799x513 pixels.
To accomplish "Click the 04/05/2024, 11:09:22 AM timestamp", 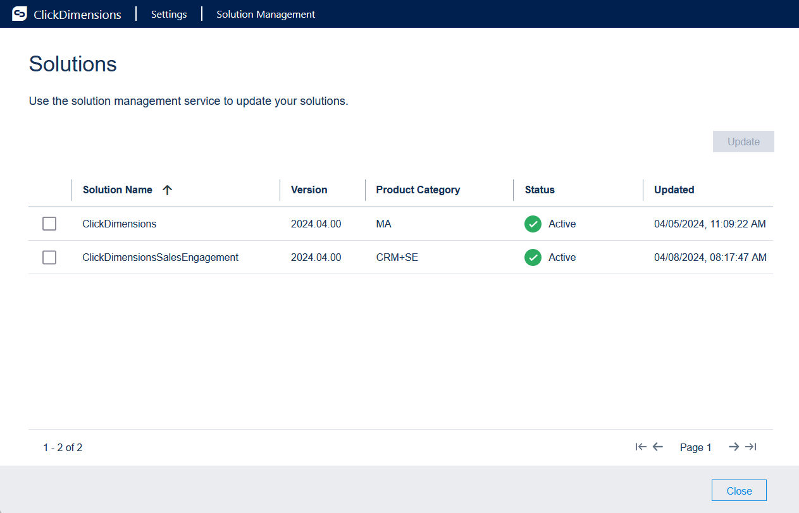I will pyautogui.click(x=710, y=224).
